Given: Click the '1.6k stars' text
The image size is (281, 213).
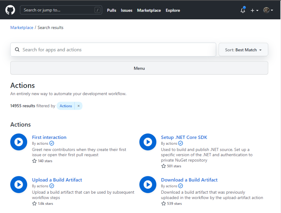Looking at the screenshot, I should pyautogui.click(x=45, y=204).
